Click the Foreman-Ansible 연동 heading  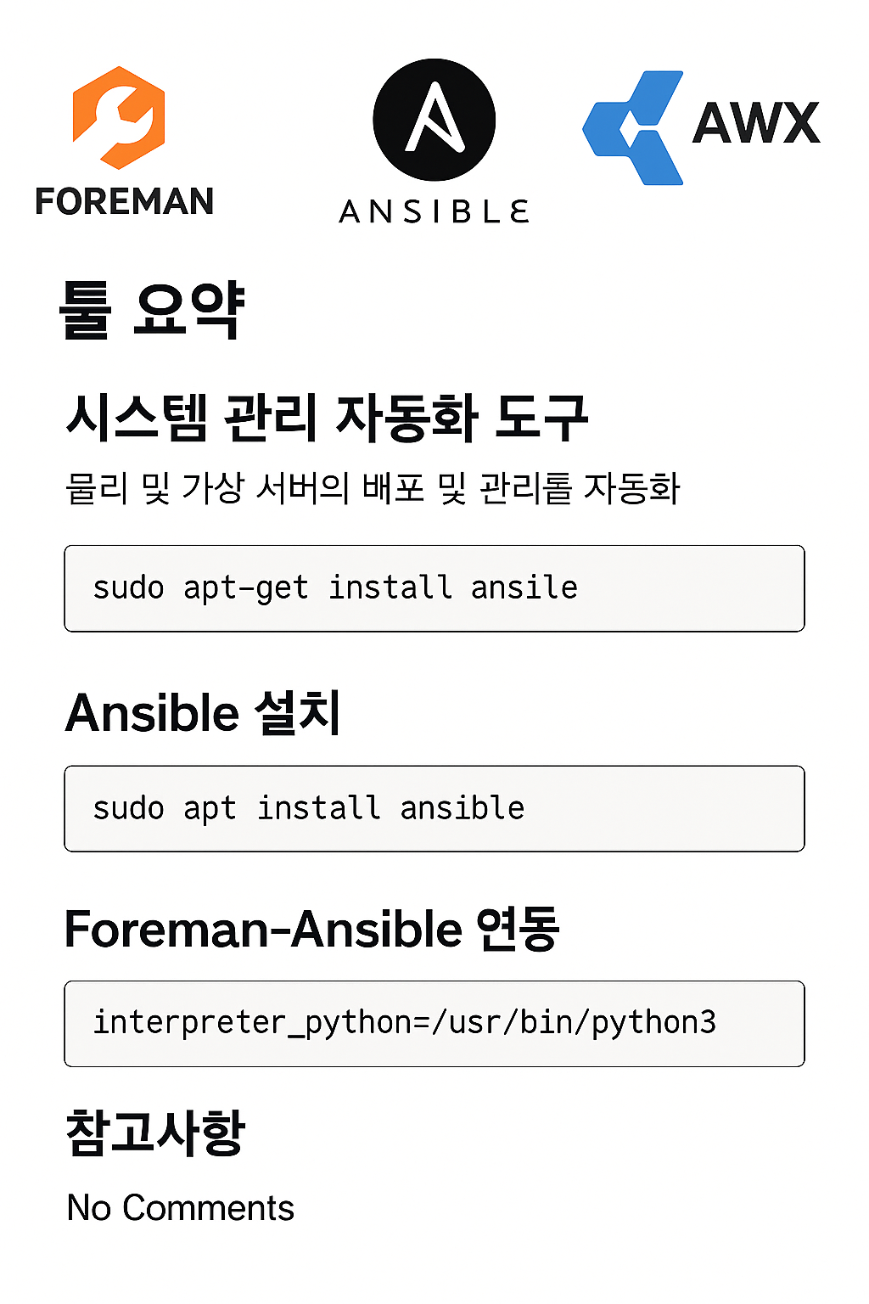312,929
